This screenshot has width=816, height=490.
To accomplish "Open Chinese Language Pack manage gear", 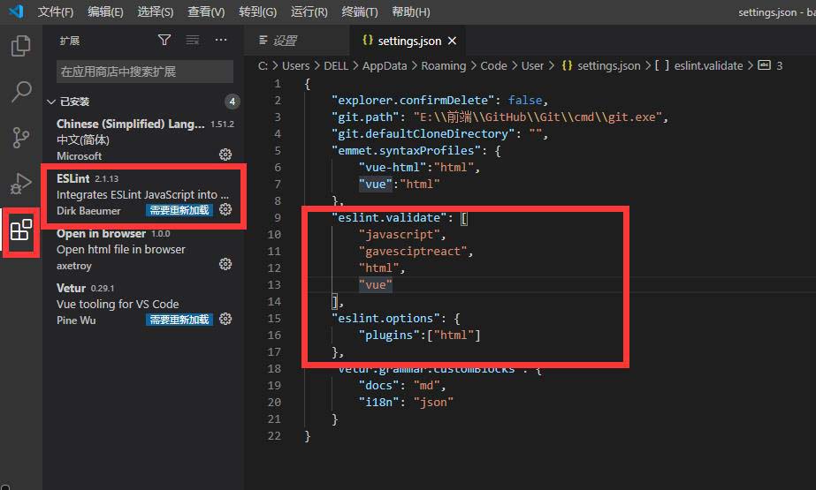I will (225, 155).
